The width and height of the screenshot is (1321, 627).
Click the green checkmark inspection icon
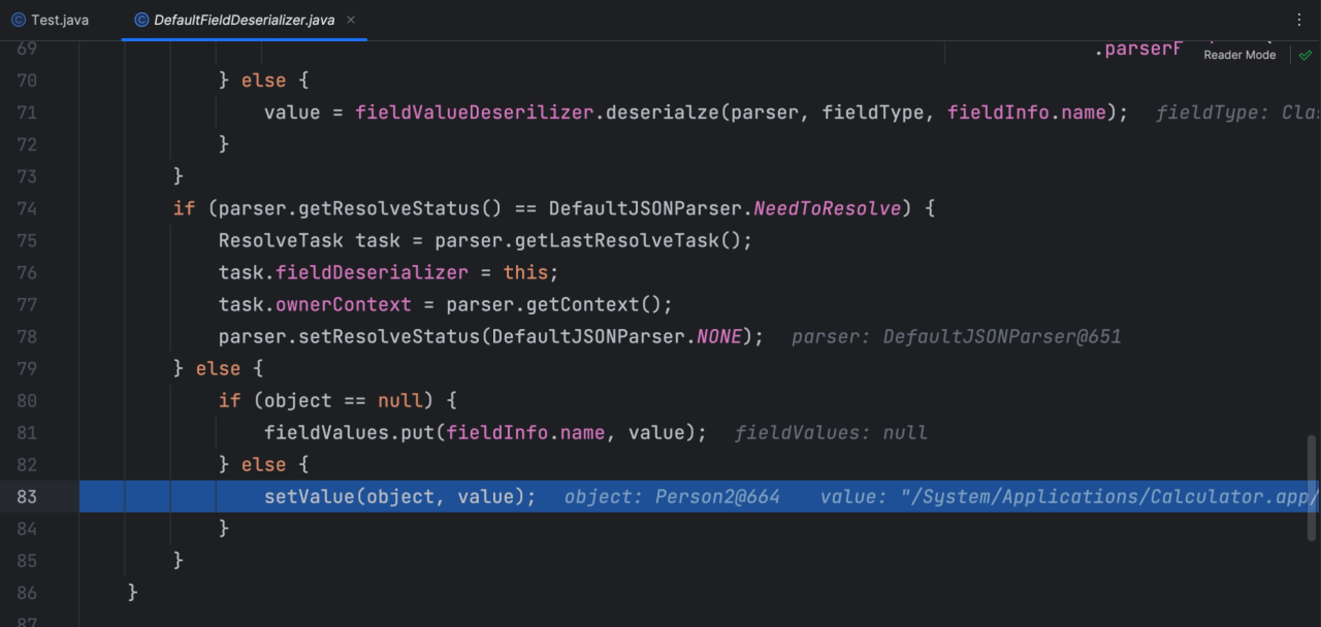click(x=1305, y=55)
